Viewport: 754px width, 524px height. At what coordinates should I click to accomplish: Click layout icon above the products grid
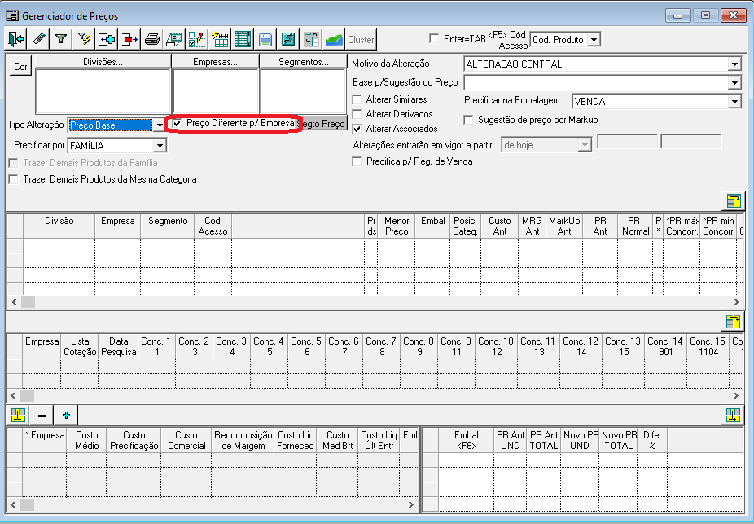coord(734,200)
